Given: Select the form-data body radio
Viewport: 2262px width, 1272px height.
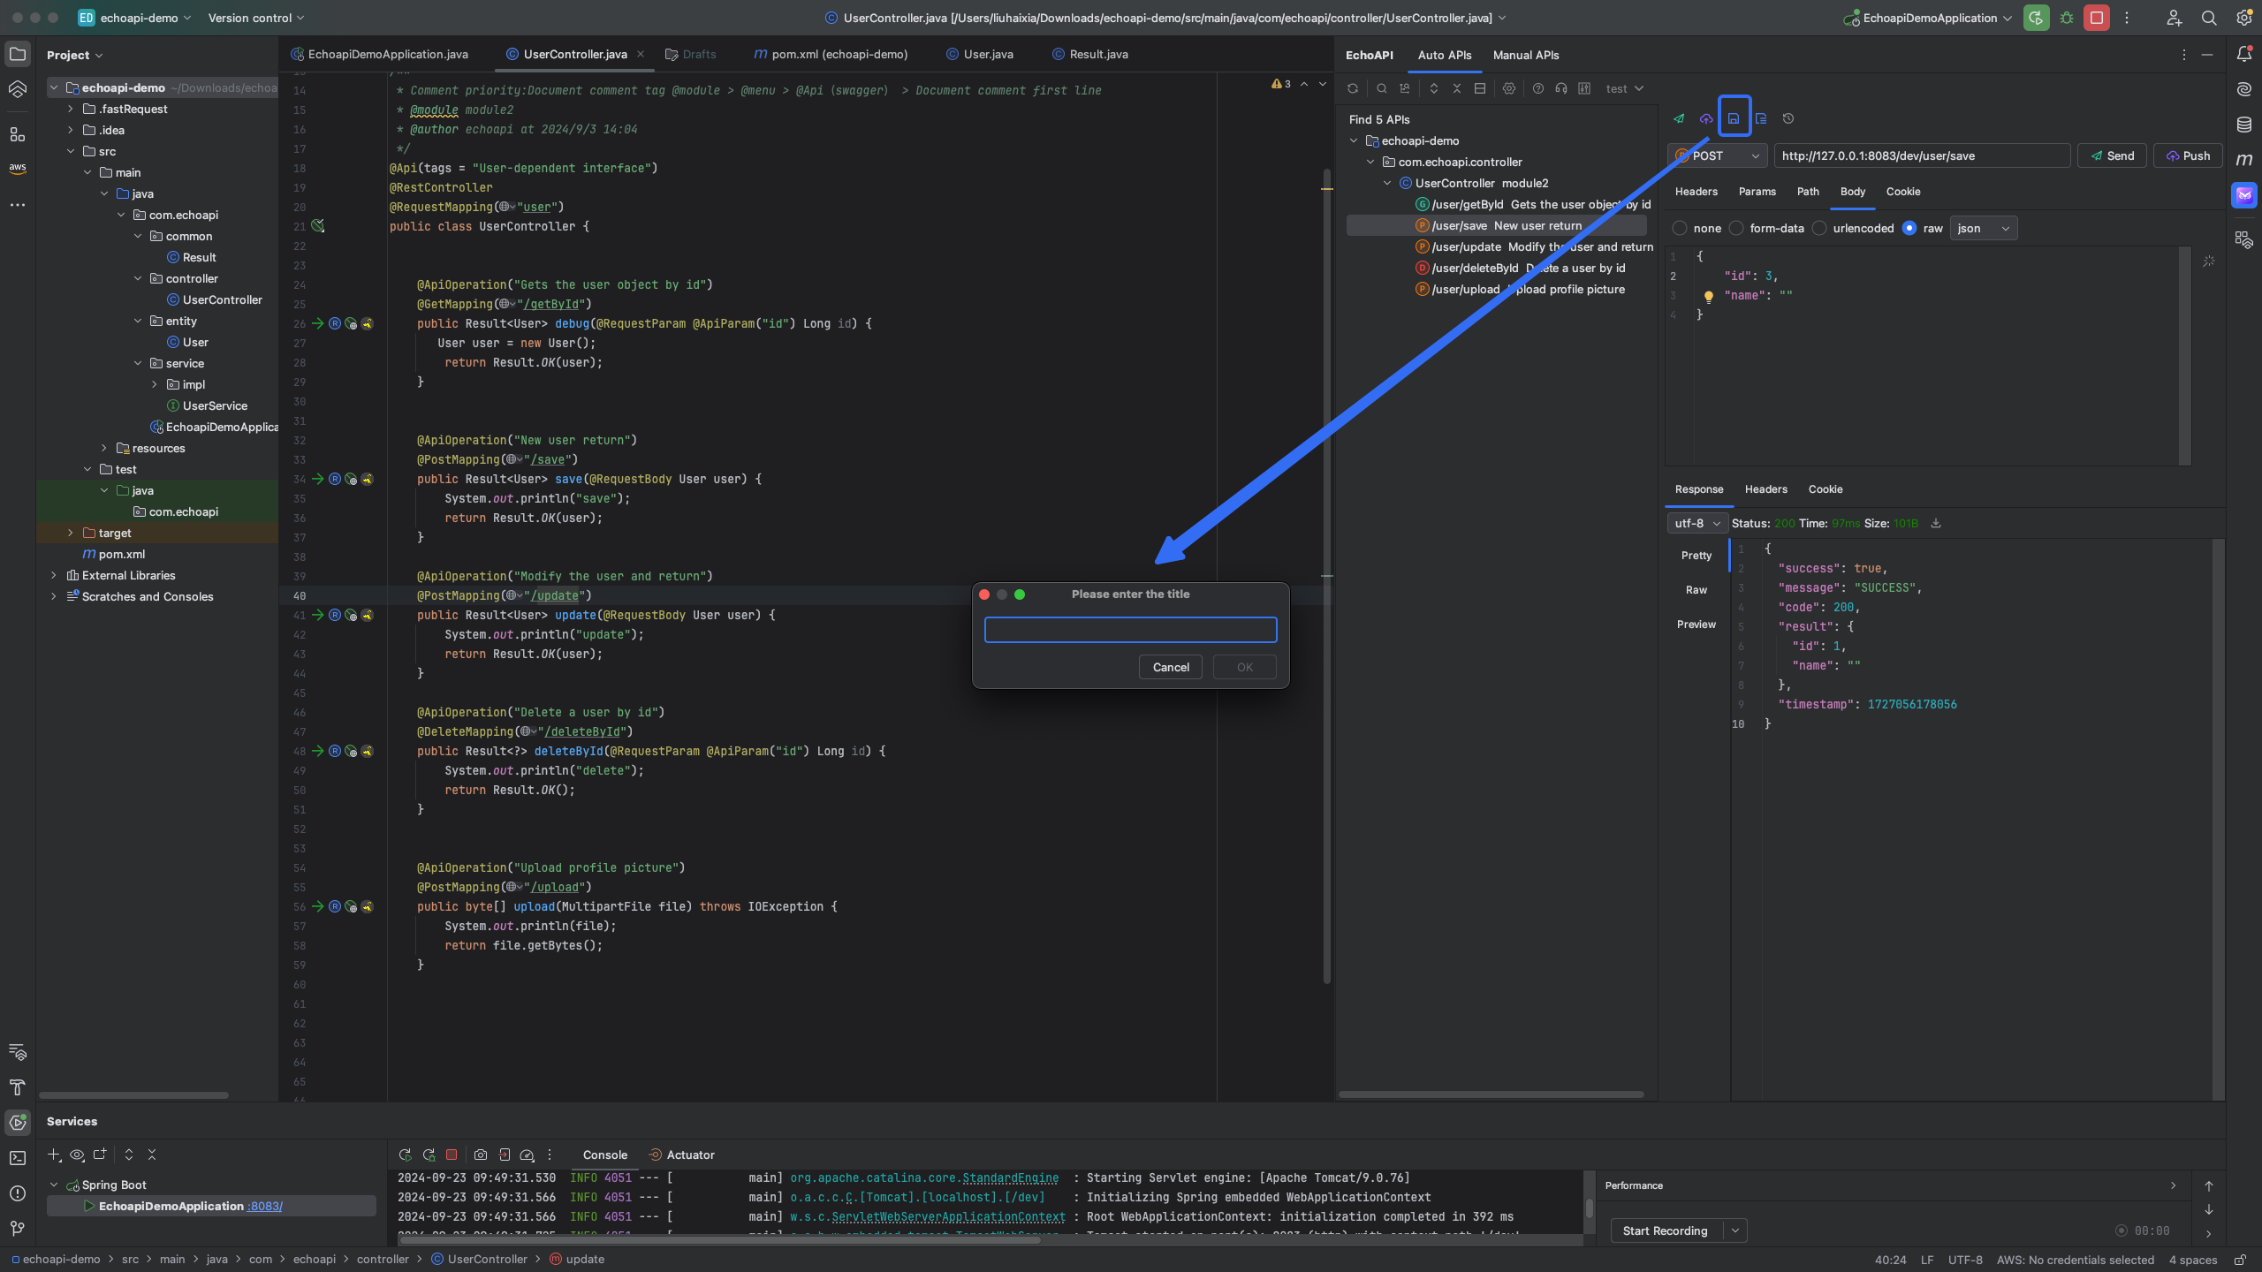Looking at the screenshot, I should tap(1736, 228).
